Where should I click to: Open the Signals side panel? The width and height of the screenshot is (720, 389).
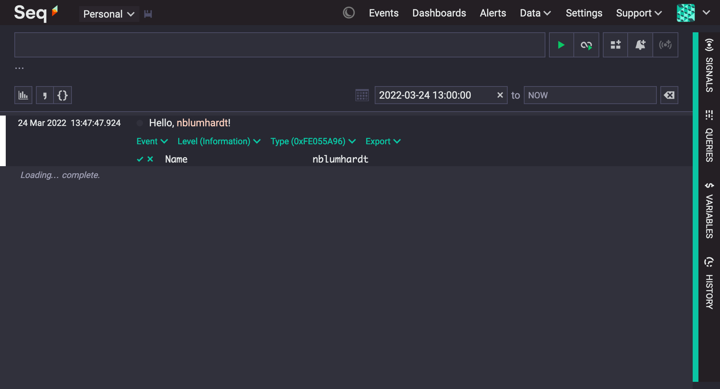pos(709,65)
